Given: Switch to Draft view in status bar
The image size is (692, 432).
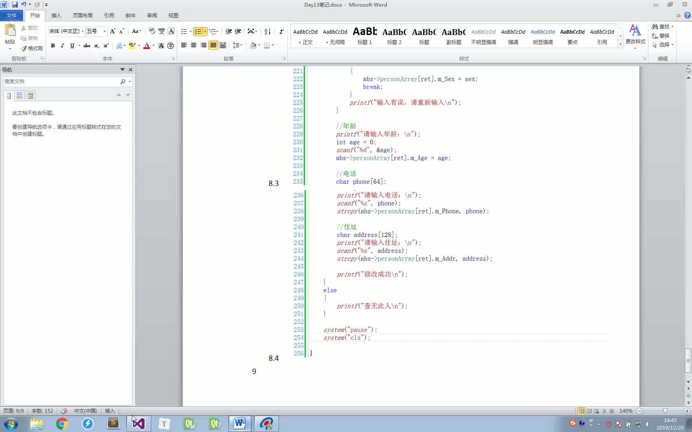Looking at the screenshot, I should pos(612,411).
